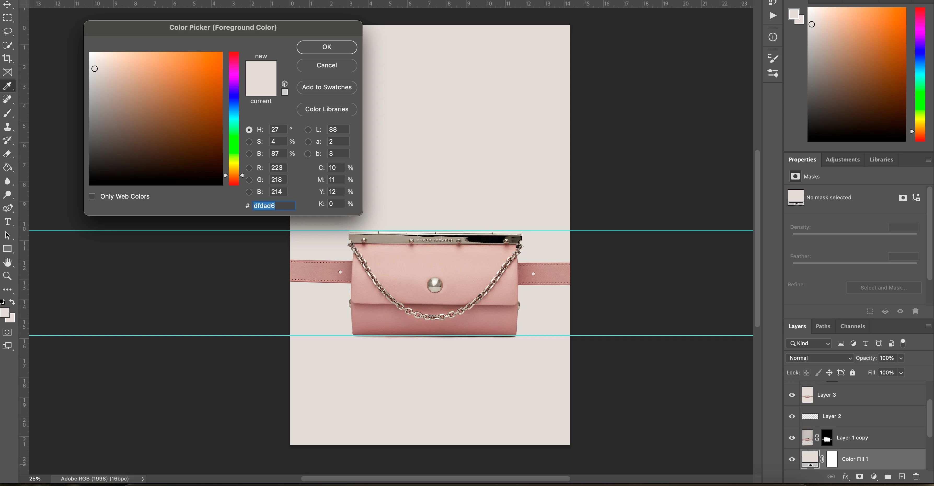This screenshot has width=934, height=486.
Task: Select the Lasso tool
Action: [x=8, y=32]
